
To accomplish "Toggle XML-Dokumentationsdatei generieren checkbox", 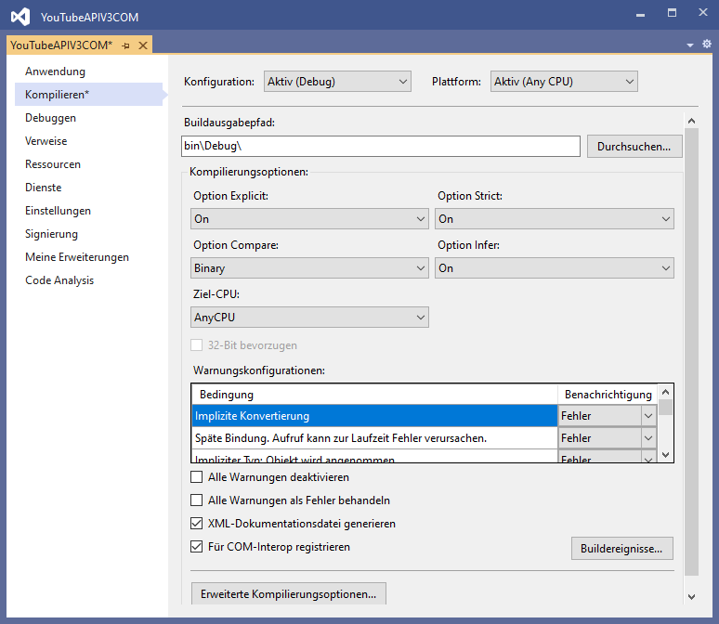I will pos(196,524).
